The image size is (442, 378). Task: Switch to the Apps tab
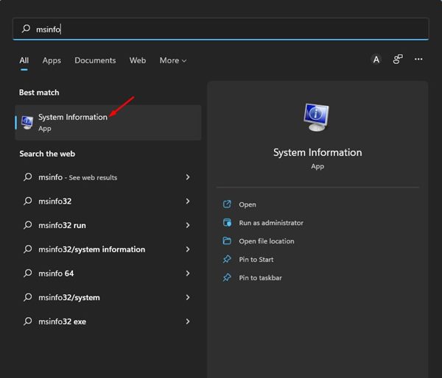[x=52, y=60]
